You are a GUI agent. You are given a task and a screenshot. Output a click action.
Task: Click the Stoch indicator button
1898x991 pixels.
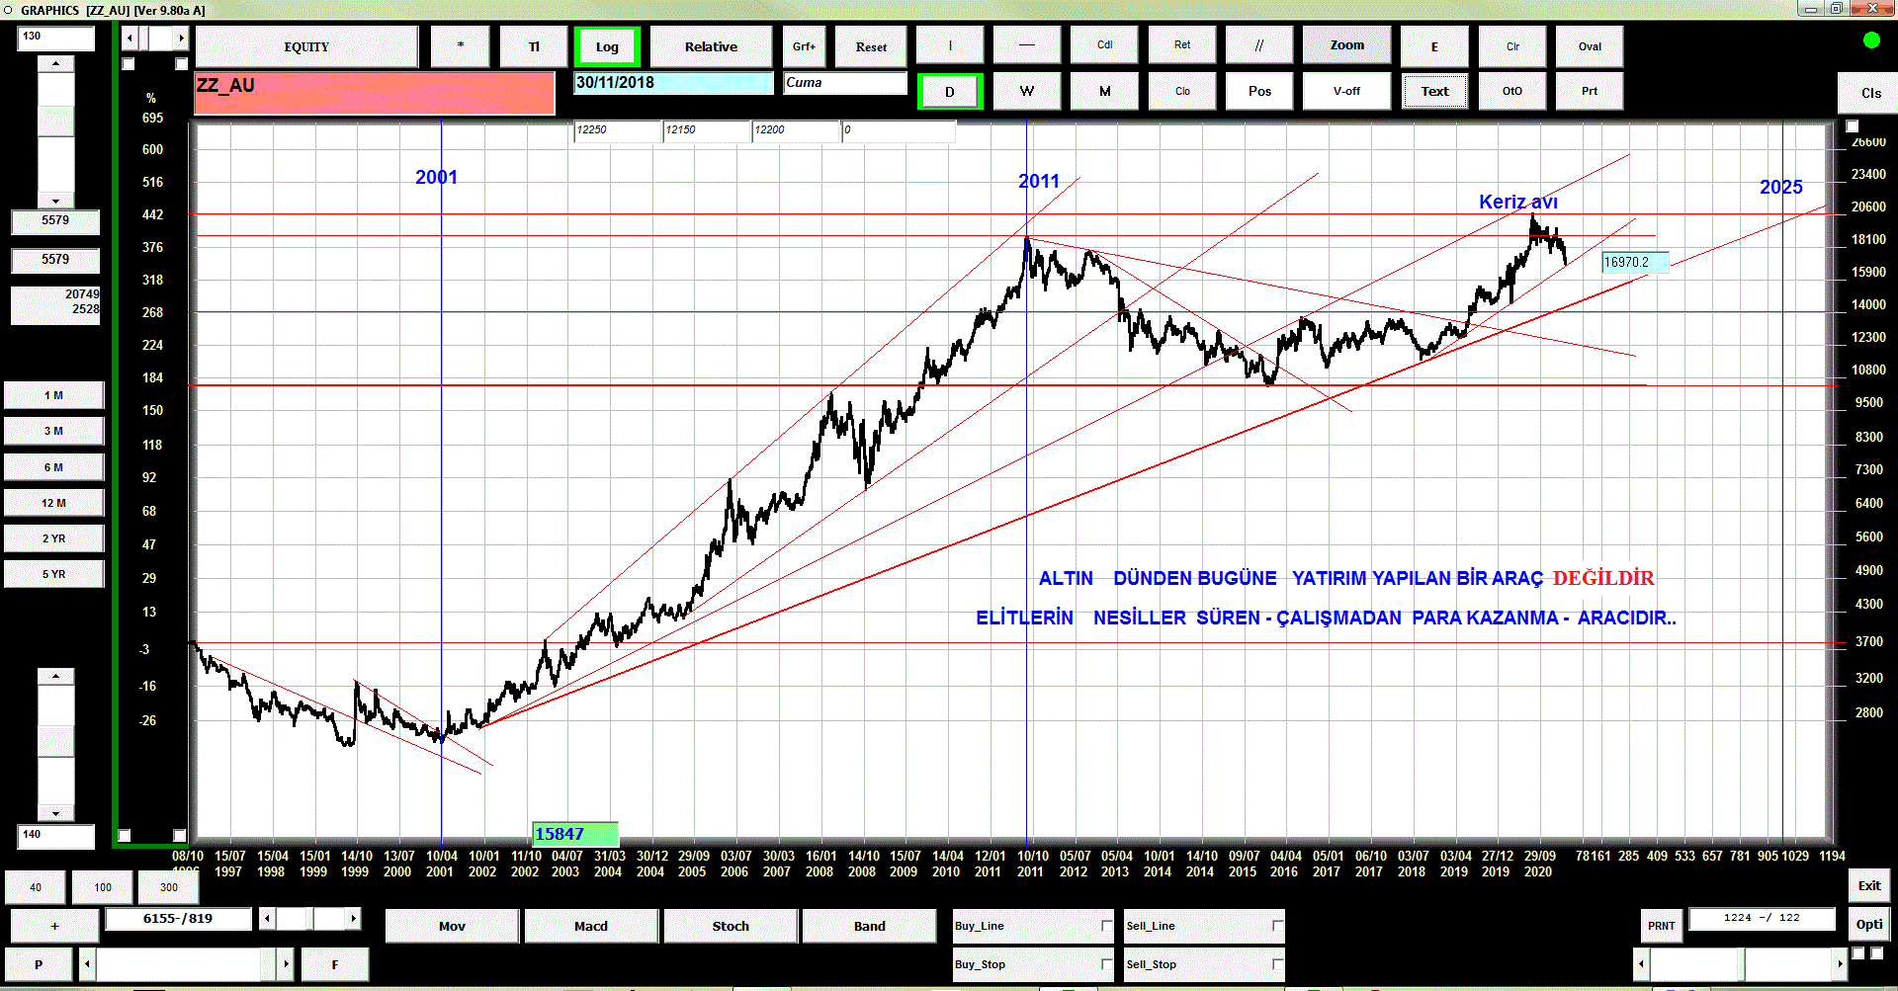pos(731,926)
